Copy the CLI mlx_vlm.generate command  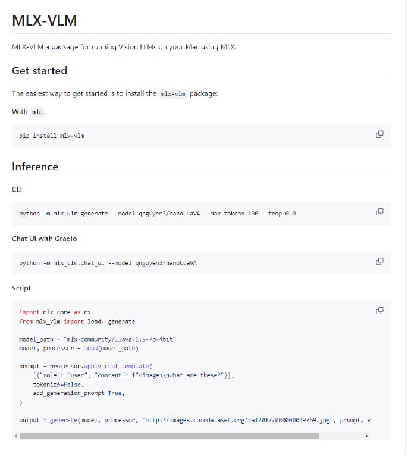(379, 212)
